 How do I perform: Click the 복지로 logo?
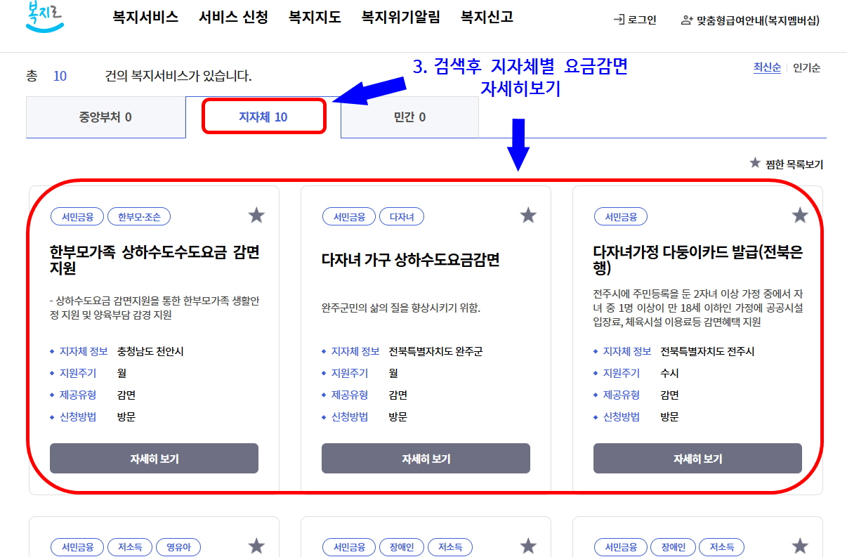(45, 15)
